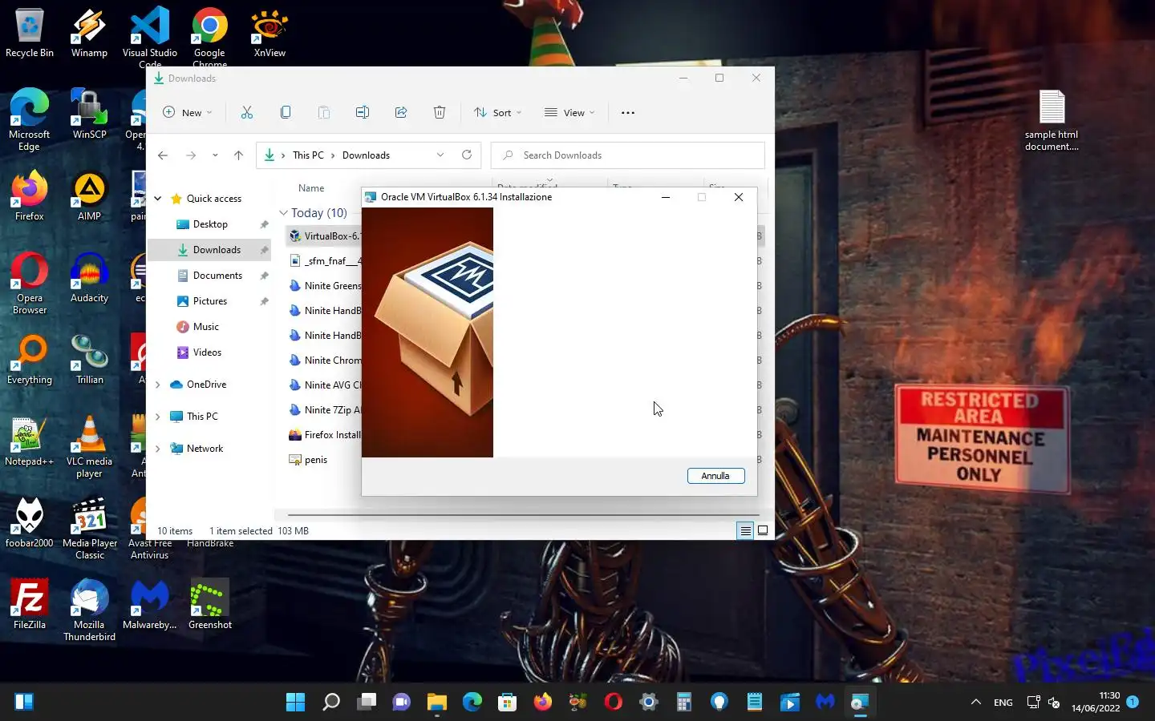
Task: Open Firefox desktop shortcut
Action: tap(30, 195)
